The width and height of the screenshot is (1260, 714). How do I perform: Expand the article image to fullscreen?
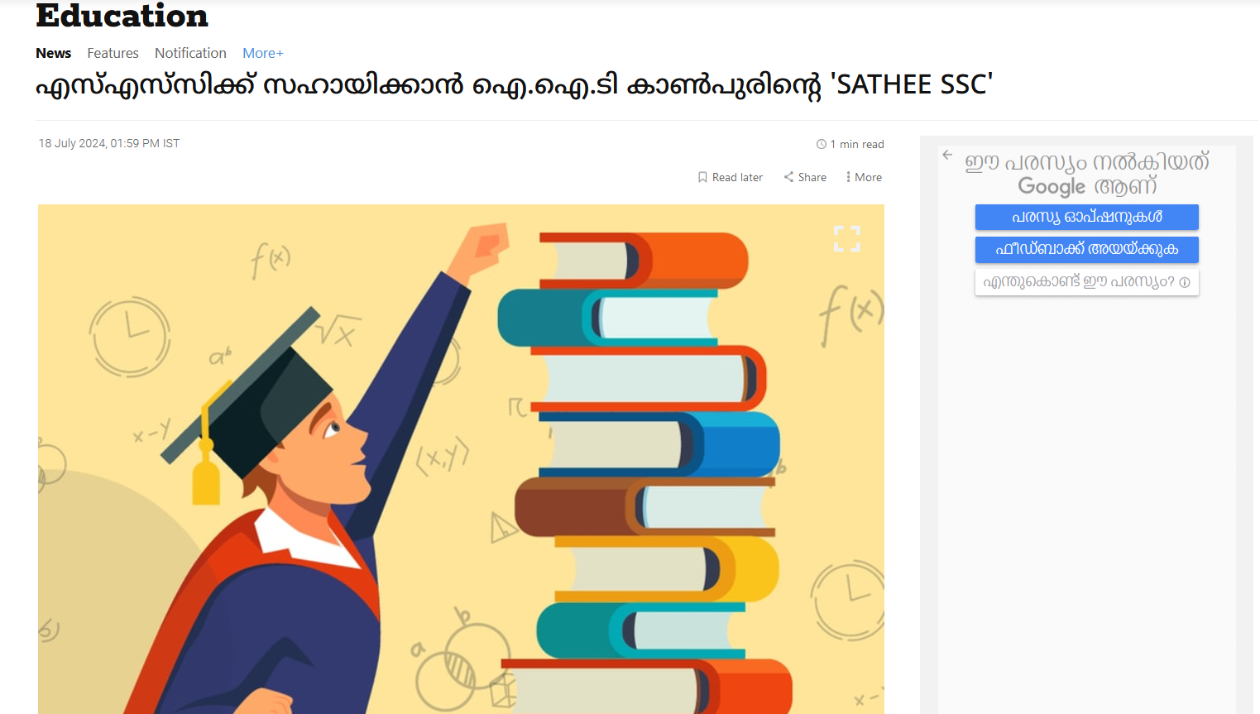click(847, 239)
